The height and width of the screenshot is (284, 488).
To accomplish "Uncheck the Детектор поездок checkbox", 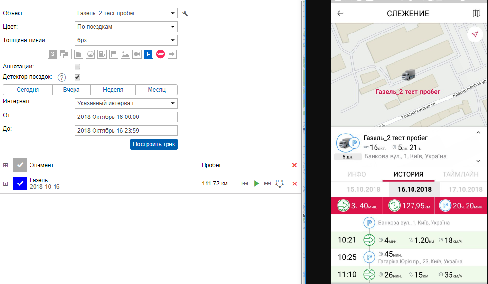I will click(77, 77).
